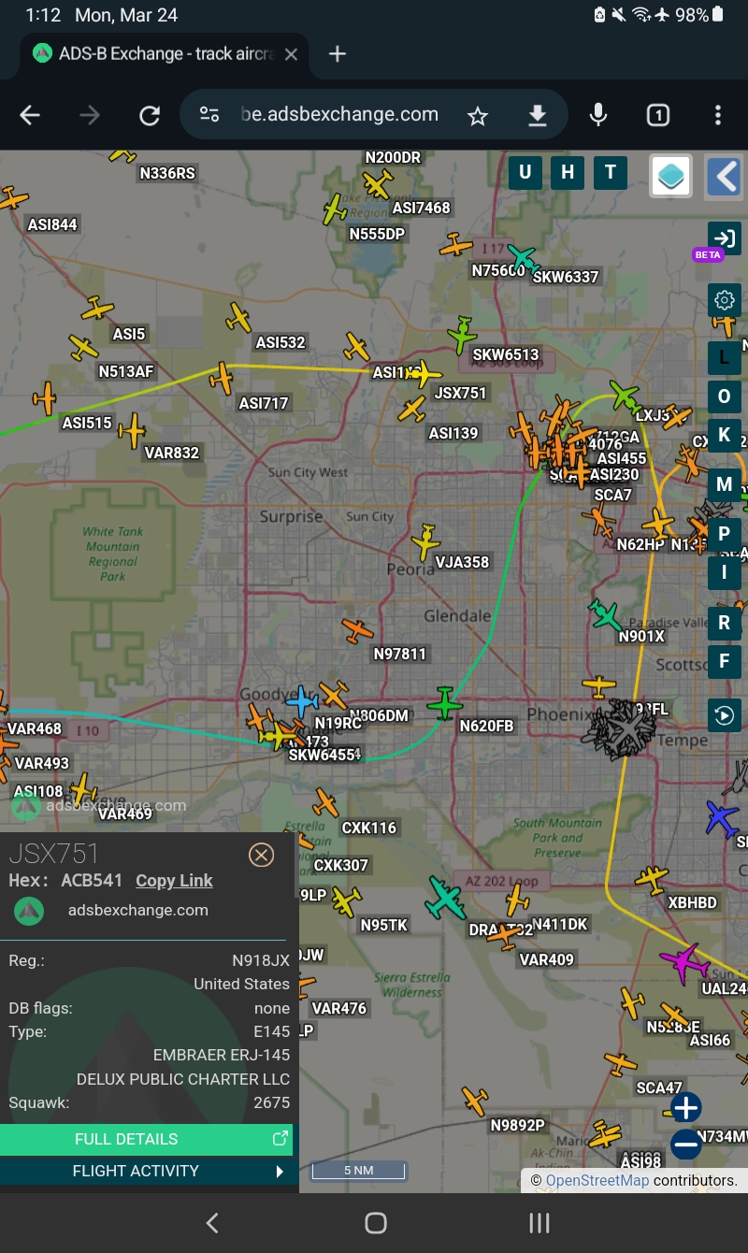Select the N620FB aircraft icon
The width and height of the screenshot is (748, 1253).
pyautogui.click(x=445, y=703)
